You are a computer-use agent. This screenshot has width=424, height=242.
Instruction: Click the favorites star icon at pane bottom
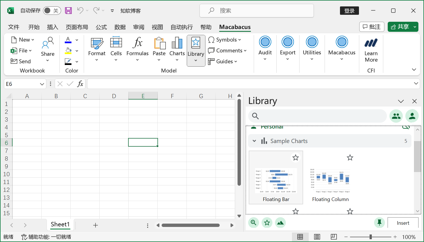[267, 222]
